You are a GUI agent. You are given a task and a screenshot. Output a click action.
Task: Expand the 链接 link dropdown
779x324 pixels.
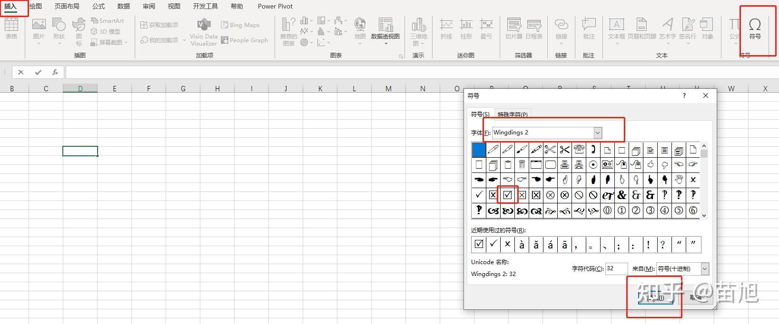click(x=562, y=44)
